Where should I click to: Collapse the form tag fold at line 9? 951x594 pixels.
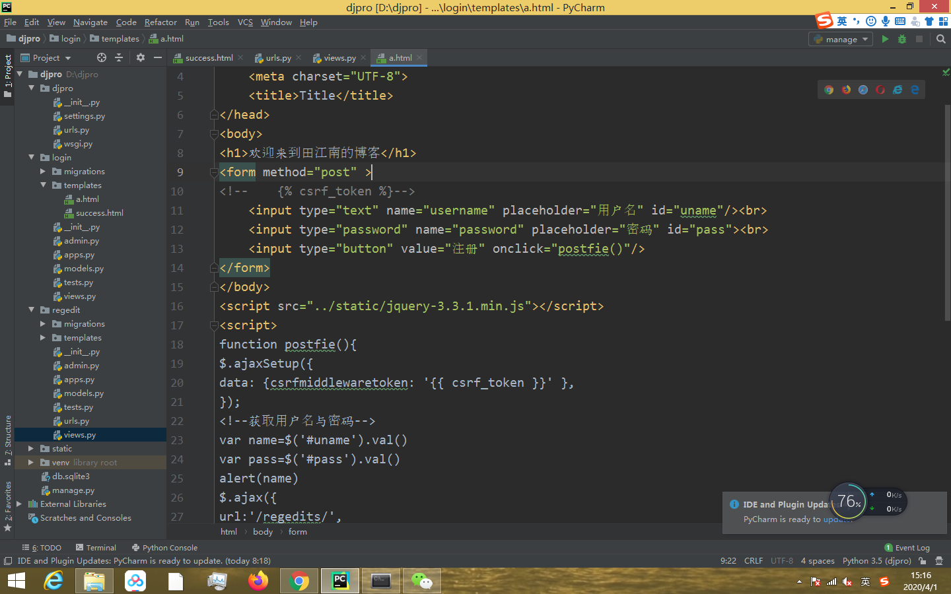pos(213,172)
